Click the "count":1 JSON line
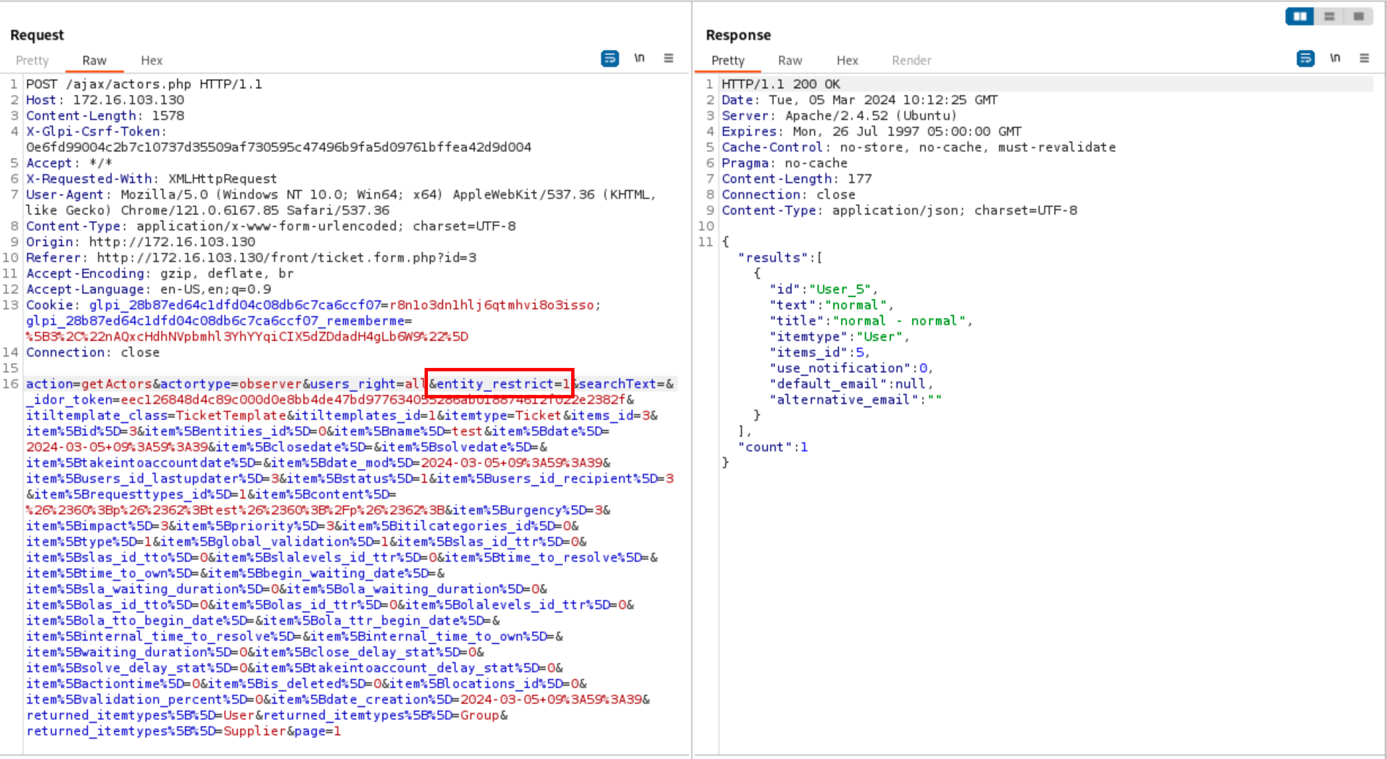The width and height of the screenshot is (1387, 759). tap(772, 447)
